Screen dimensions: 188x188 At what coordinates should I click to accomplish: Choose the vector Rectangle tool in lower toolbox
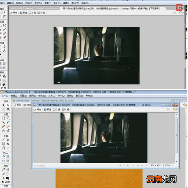(x=3, y=144)
